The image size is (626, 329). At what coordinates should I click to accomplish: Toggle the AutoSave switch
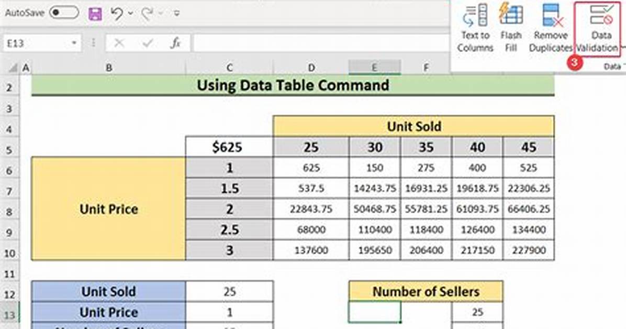[x=64, y=13]
